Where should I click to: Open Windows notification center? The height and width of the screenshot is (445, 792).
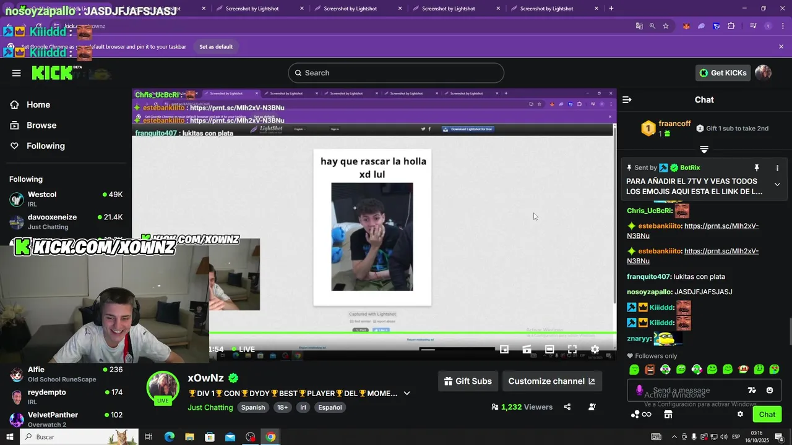(x=780, y=437)
